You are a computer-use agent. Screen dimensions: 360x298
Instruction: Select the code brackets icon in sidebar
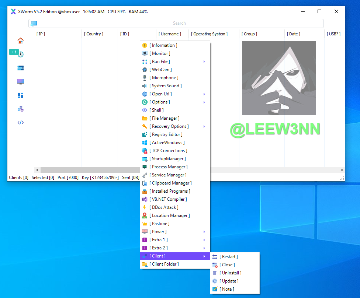pyautogui.click(x=21, y=123)
